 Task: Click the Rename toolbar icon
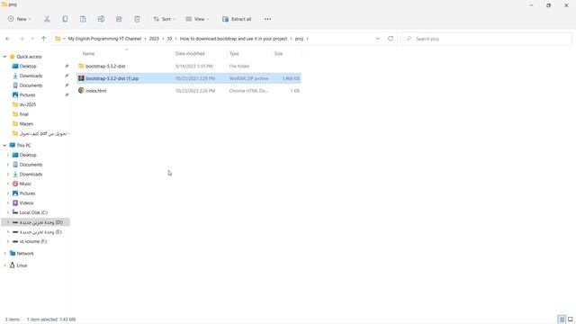(x=101, y=19)
